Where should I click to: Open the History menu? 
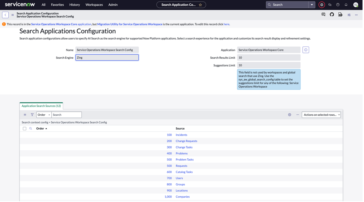click(75, 5)
